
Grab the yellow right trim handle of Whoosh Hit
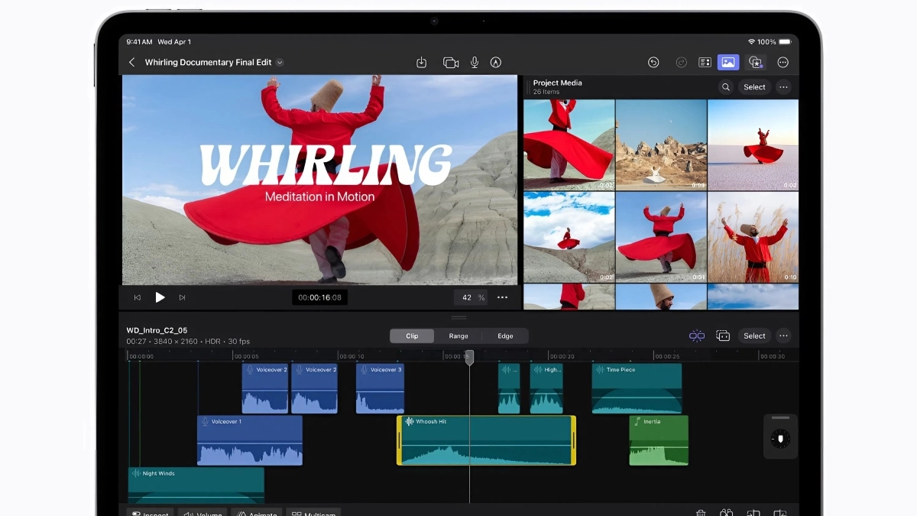pyautogui.click(x=573, y=440)
